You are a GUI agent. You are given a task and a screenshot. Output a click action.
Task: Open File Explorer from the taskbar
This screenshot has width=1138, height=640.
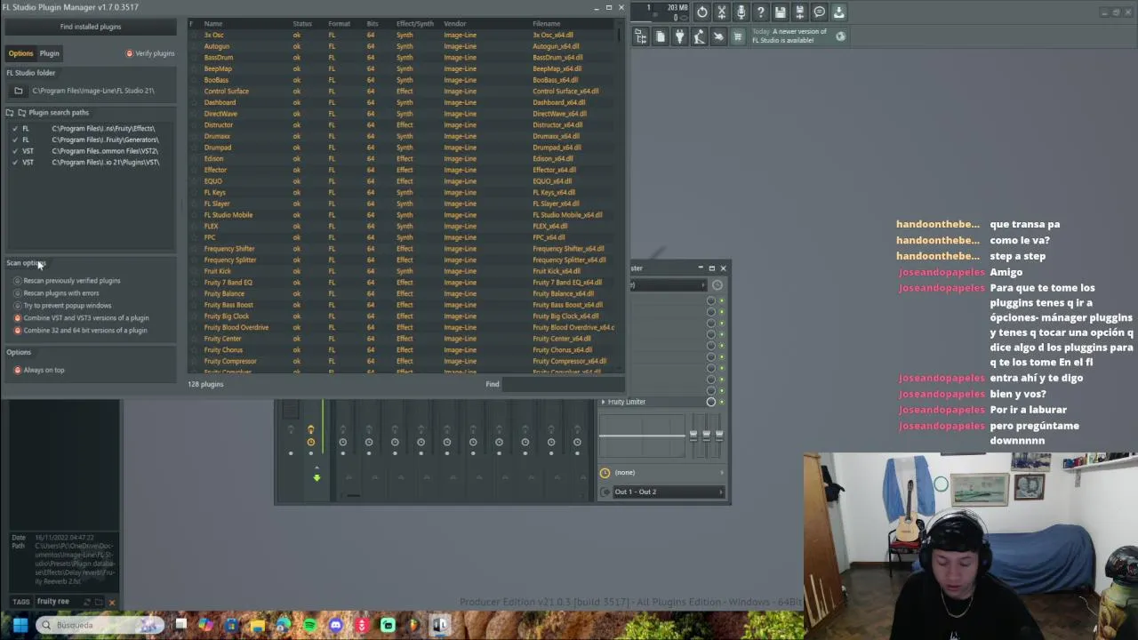pyautogui.click(x=257, y=625)
